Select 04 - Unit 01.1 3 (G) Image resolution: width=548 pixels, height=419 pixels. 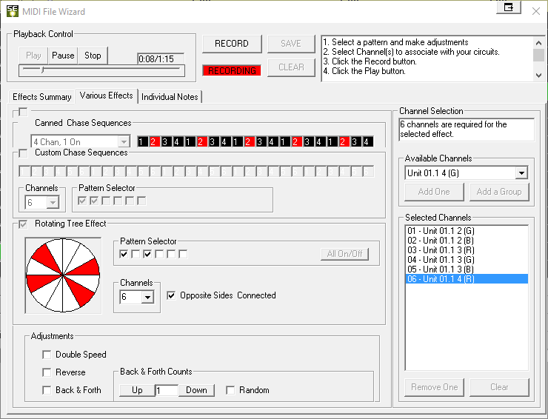tap(467, 260)
